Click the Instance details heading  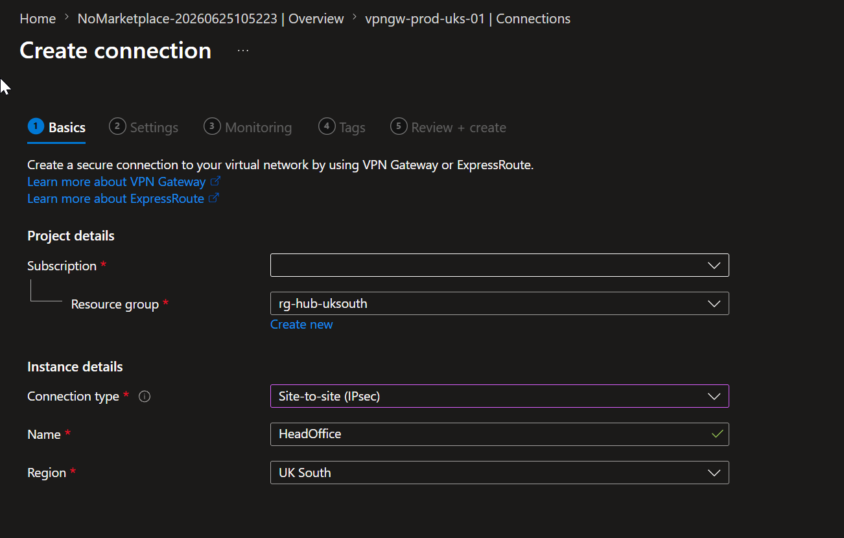pos(75,367)
